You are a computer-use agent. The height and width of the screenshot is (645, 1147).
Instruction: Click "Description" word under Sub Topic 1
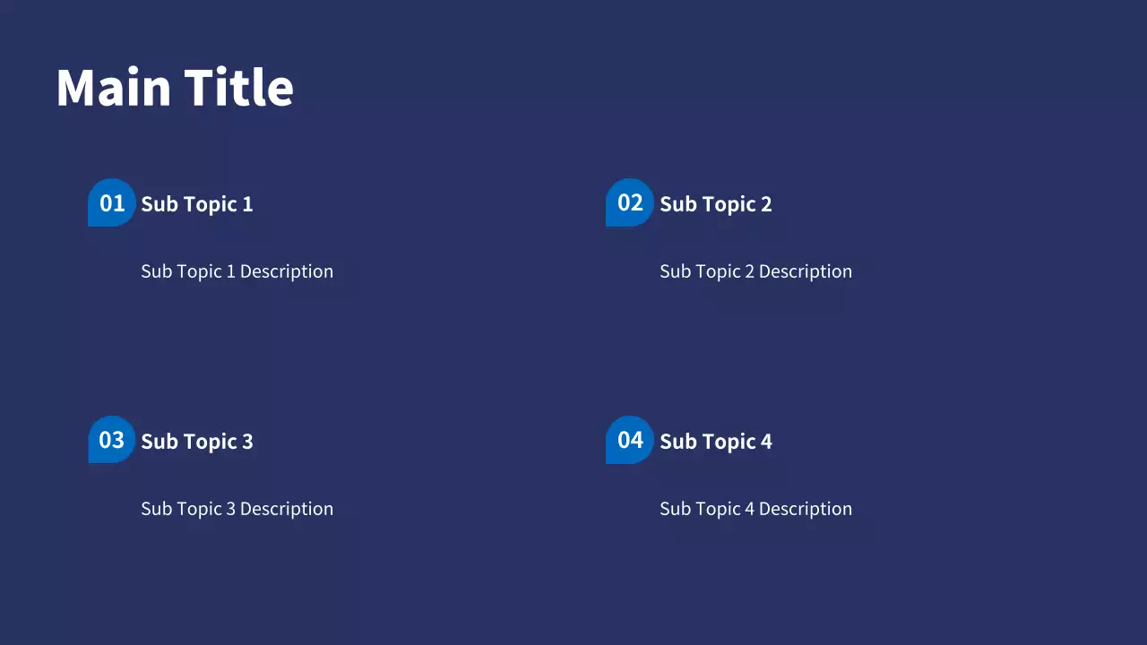click(286, 271)
